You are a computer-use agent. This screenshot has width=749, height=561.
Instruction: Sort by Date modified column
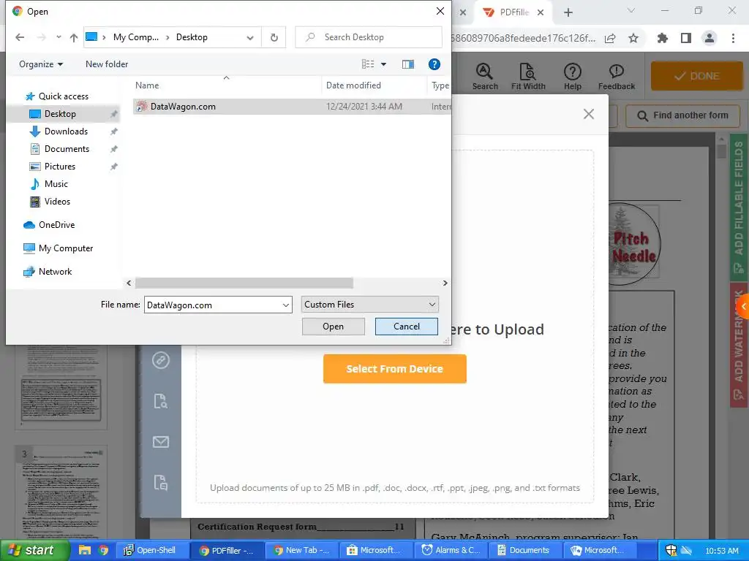click(353, 85)
